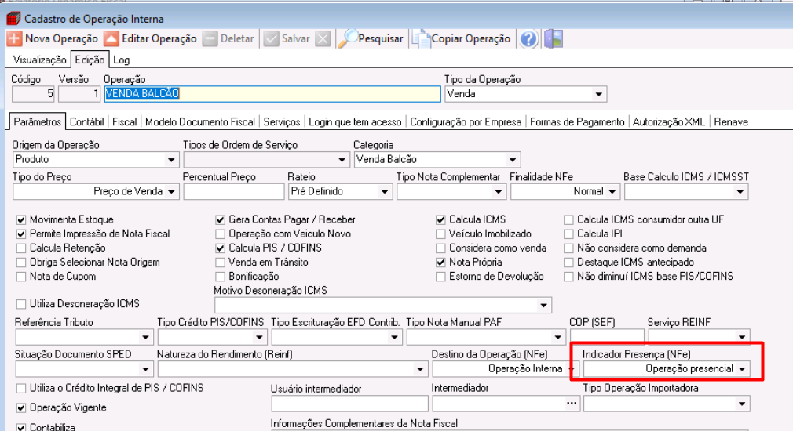793x431 pixels.
Task: Check the Bonificação checkbox
Action: [x=220, y=276]
